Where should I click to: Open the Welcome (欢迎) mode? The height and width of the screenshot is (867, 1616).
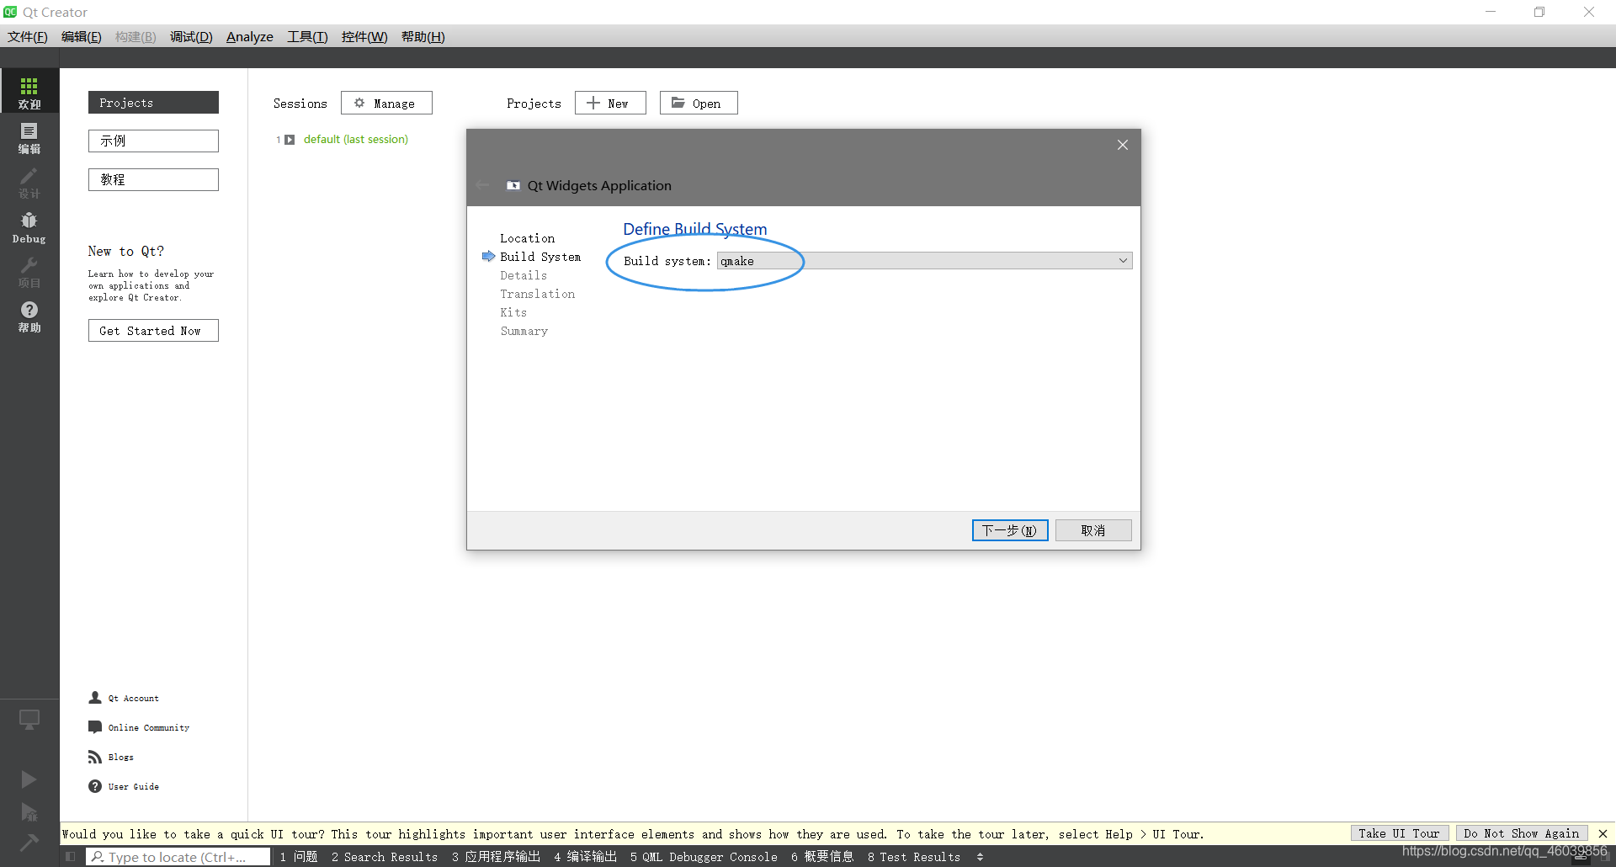click(29, 92)
